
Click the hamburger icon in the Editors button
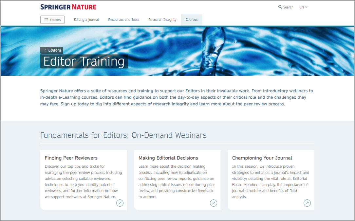(46, 20)
